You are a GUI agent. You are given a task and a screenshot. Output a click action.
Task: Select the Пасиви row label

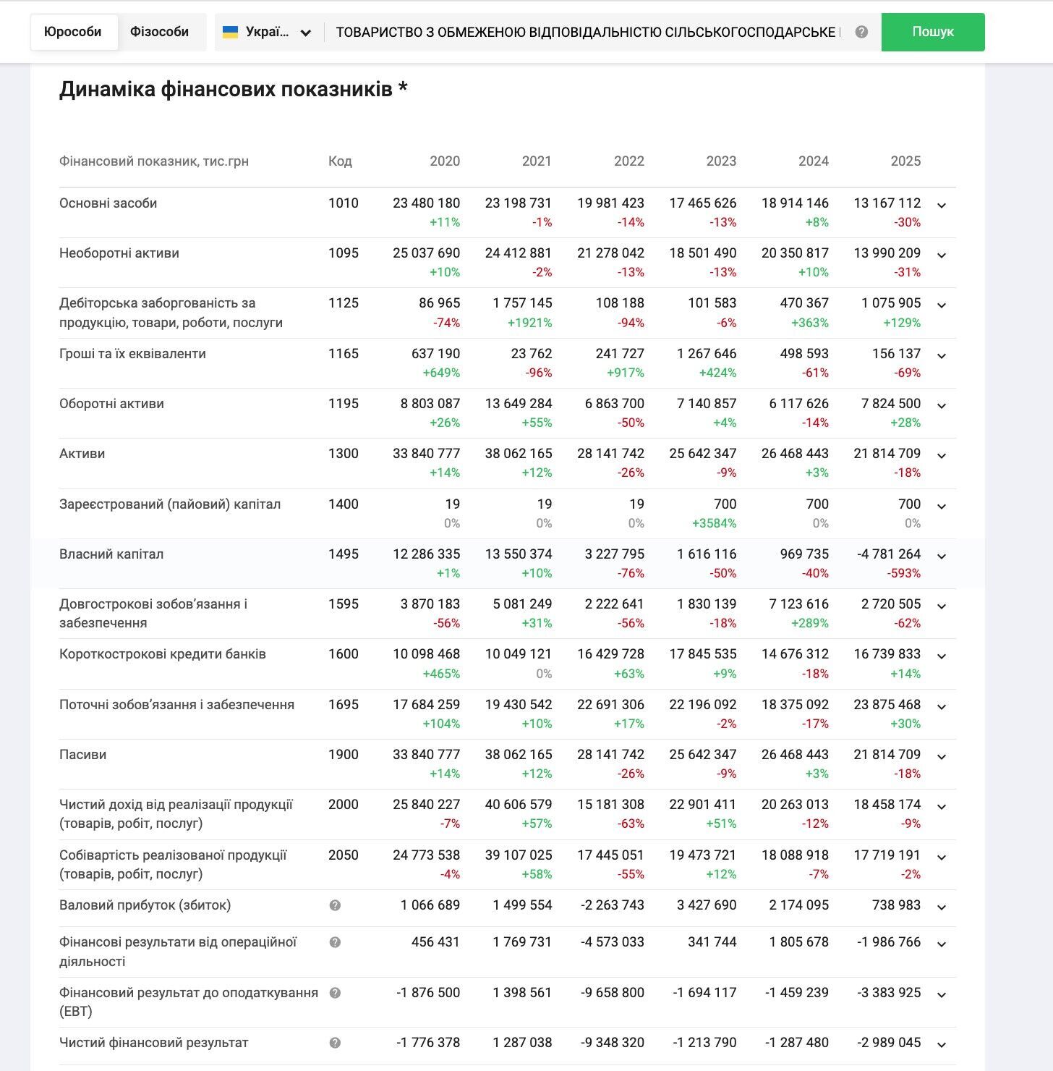[83, 755]
